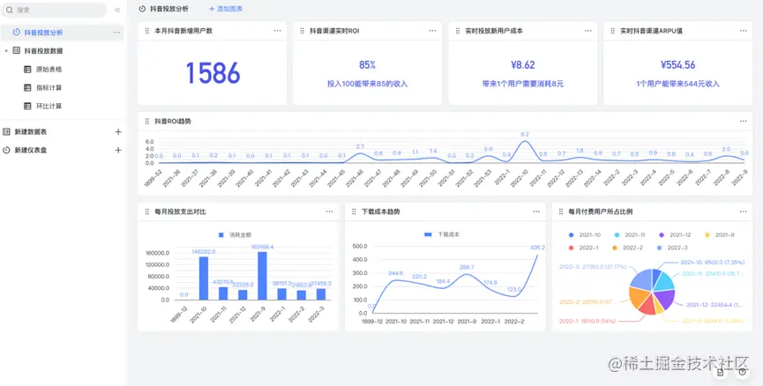
Task: Toggle 2022-1 pie legend entry
Action: coord(583,248)
